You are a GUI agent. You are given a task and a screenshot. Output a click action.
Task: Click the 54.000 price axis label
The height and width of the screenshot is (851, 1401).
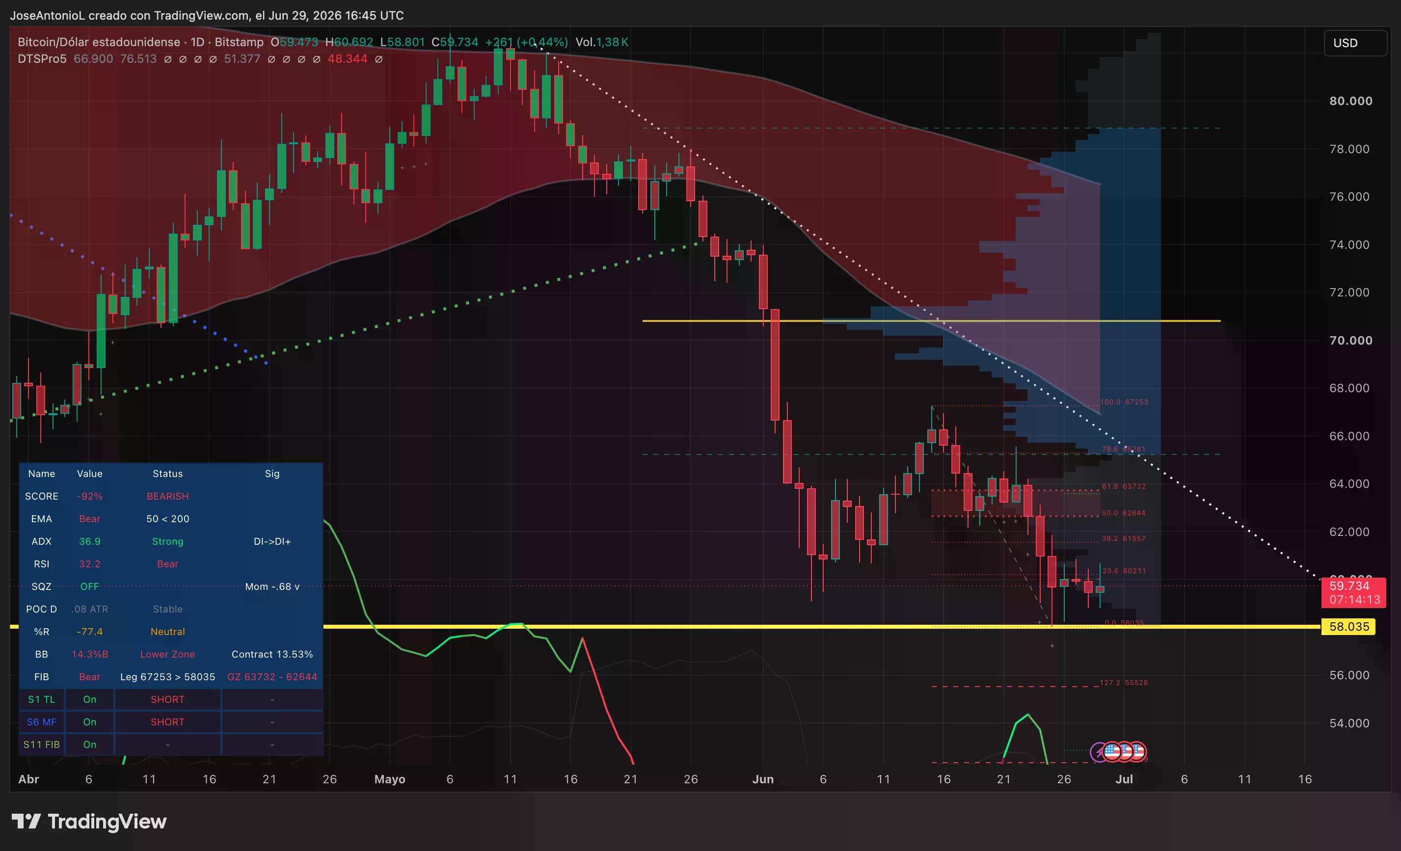tap(1349, 723)
